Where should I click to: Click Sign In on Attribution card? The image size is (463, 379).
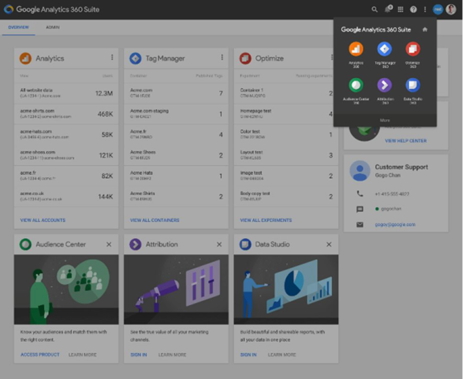click(x=138, y=355)
